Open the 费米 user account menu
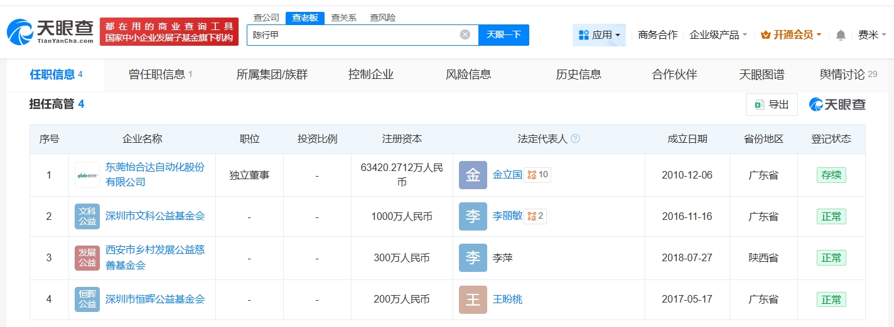Viewport: 894px width, 327px height. [x=872, y=35]
